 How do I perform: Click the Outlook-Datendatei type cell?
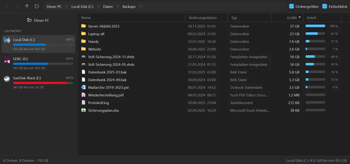click(x=246, y=87)
